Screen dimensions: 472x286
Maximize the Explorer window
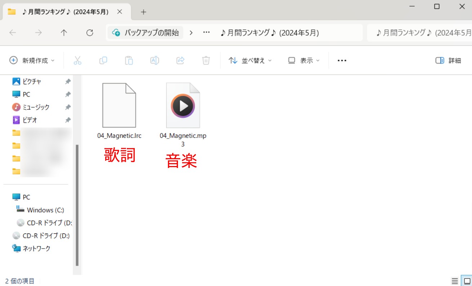pos(437,6)
